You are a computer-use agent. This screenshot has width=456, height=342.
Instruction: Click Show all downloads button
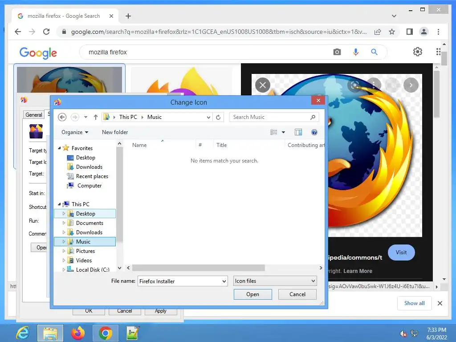[x=415, y=303]
